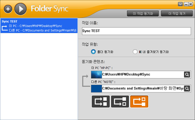Browse folder for the NOTE PC path

point(187,88)
